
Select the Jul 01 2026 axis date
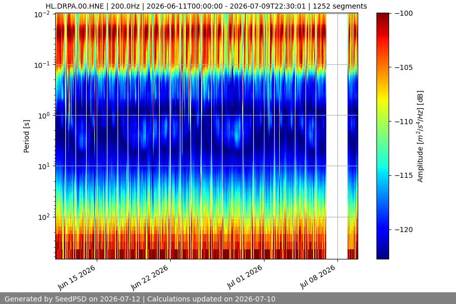pos(245,277)
